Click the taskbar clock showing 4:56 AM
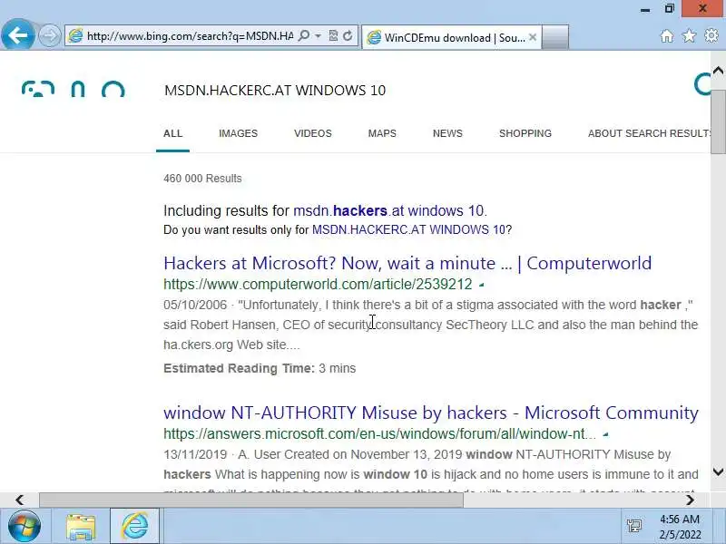Image resolution: width=726 pixels, height=544 pixels. click(680, 527)
